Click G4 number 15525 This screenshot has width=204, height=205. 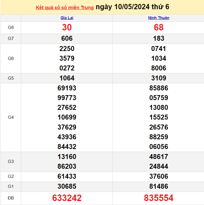(x=159, y=117)
